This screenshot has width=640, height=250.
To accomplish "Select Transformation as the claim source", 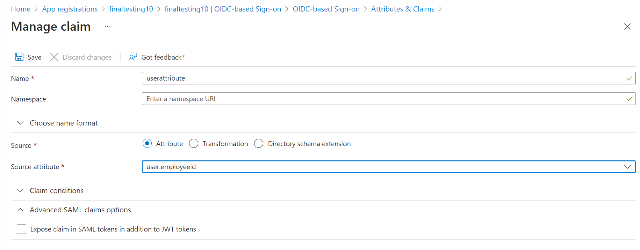I will click(194, 143).
